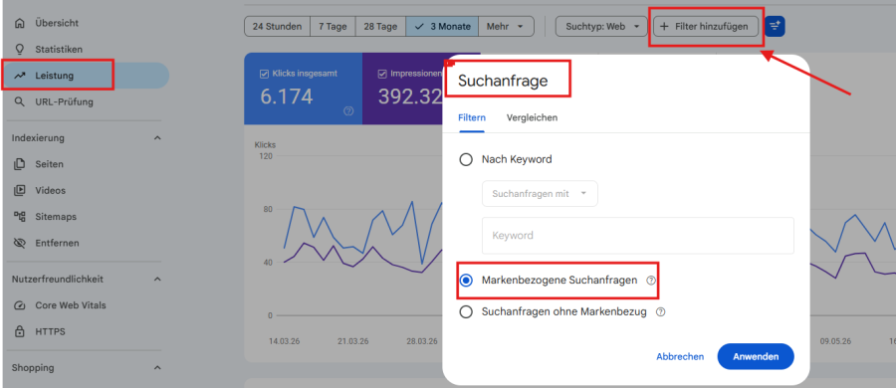Viewport: 896px width, 388px height.
Task: Select Suchanfragen ohne Markenbezug radio button
Action: point(466,312)
